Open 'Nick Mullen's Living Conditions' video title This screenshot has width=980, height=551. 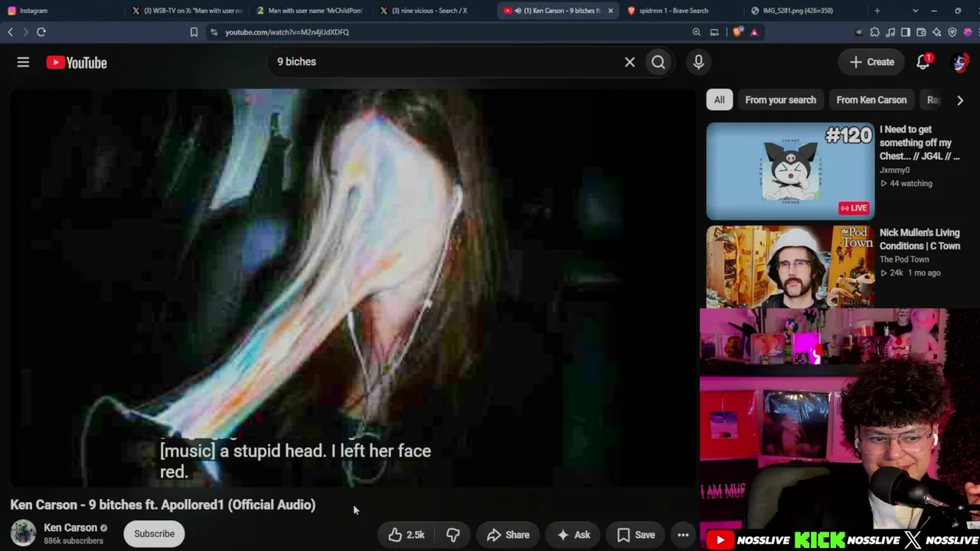coord(920,240)
